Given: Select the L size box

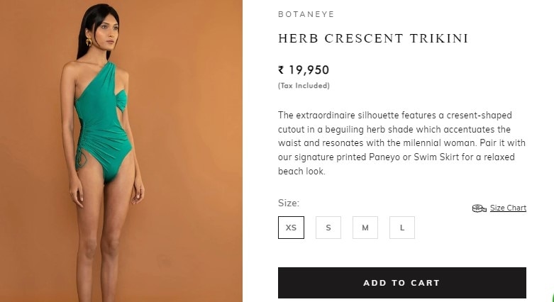Looking at the screenshot, I should click(x=402, y=228).
